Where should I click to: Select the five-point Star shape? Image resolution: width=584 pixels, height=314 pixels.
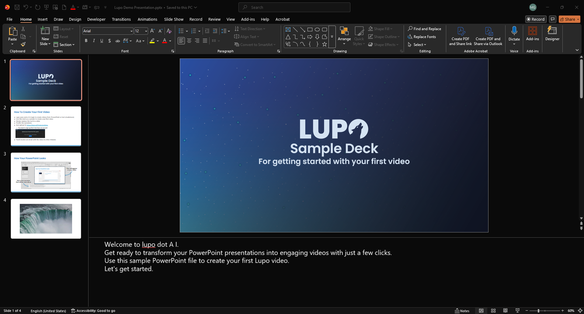click(x=325, y=44)
